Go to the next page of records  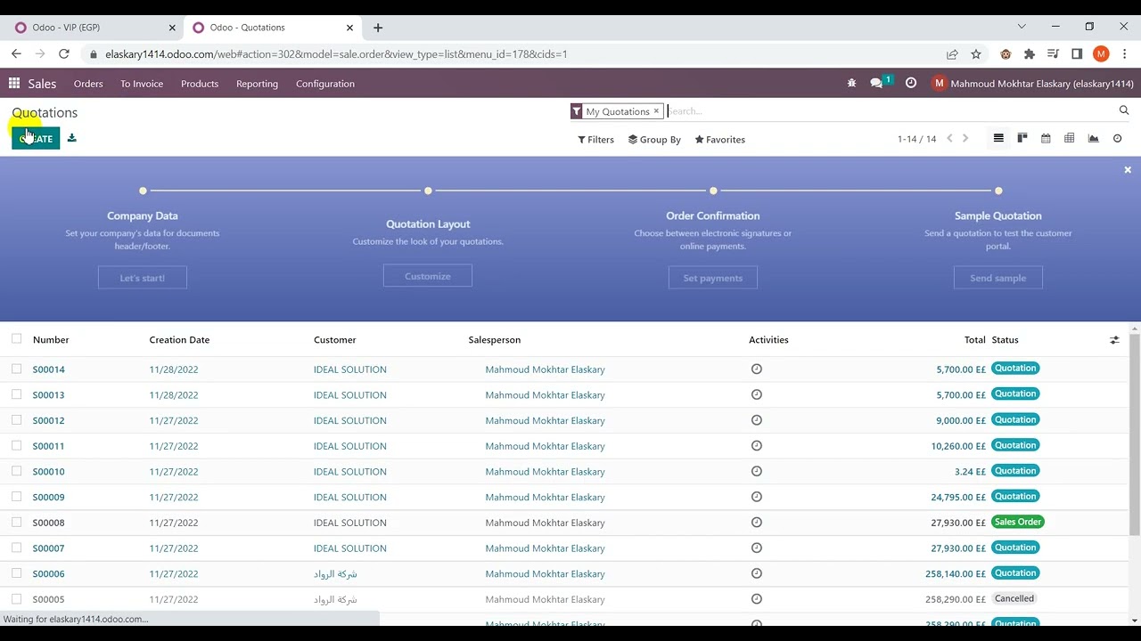coord(965,139)
